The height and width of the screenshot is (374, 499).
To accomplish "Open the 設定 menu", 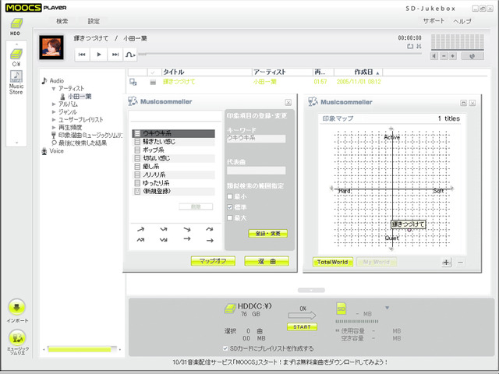I will (x=94, y=21).
